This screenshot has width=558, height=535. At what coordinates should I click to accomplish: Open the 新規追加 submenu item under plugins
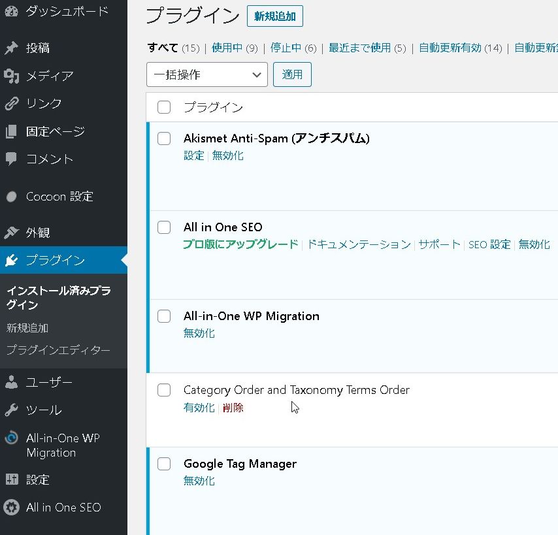(27, 328)
